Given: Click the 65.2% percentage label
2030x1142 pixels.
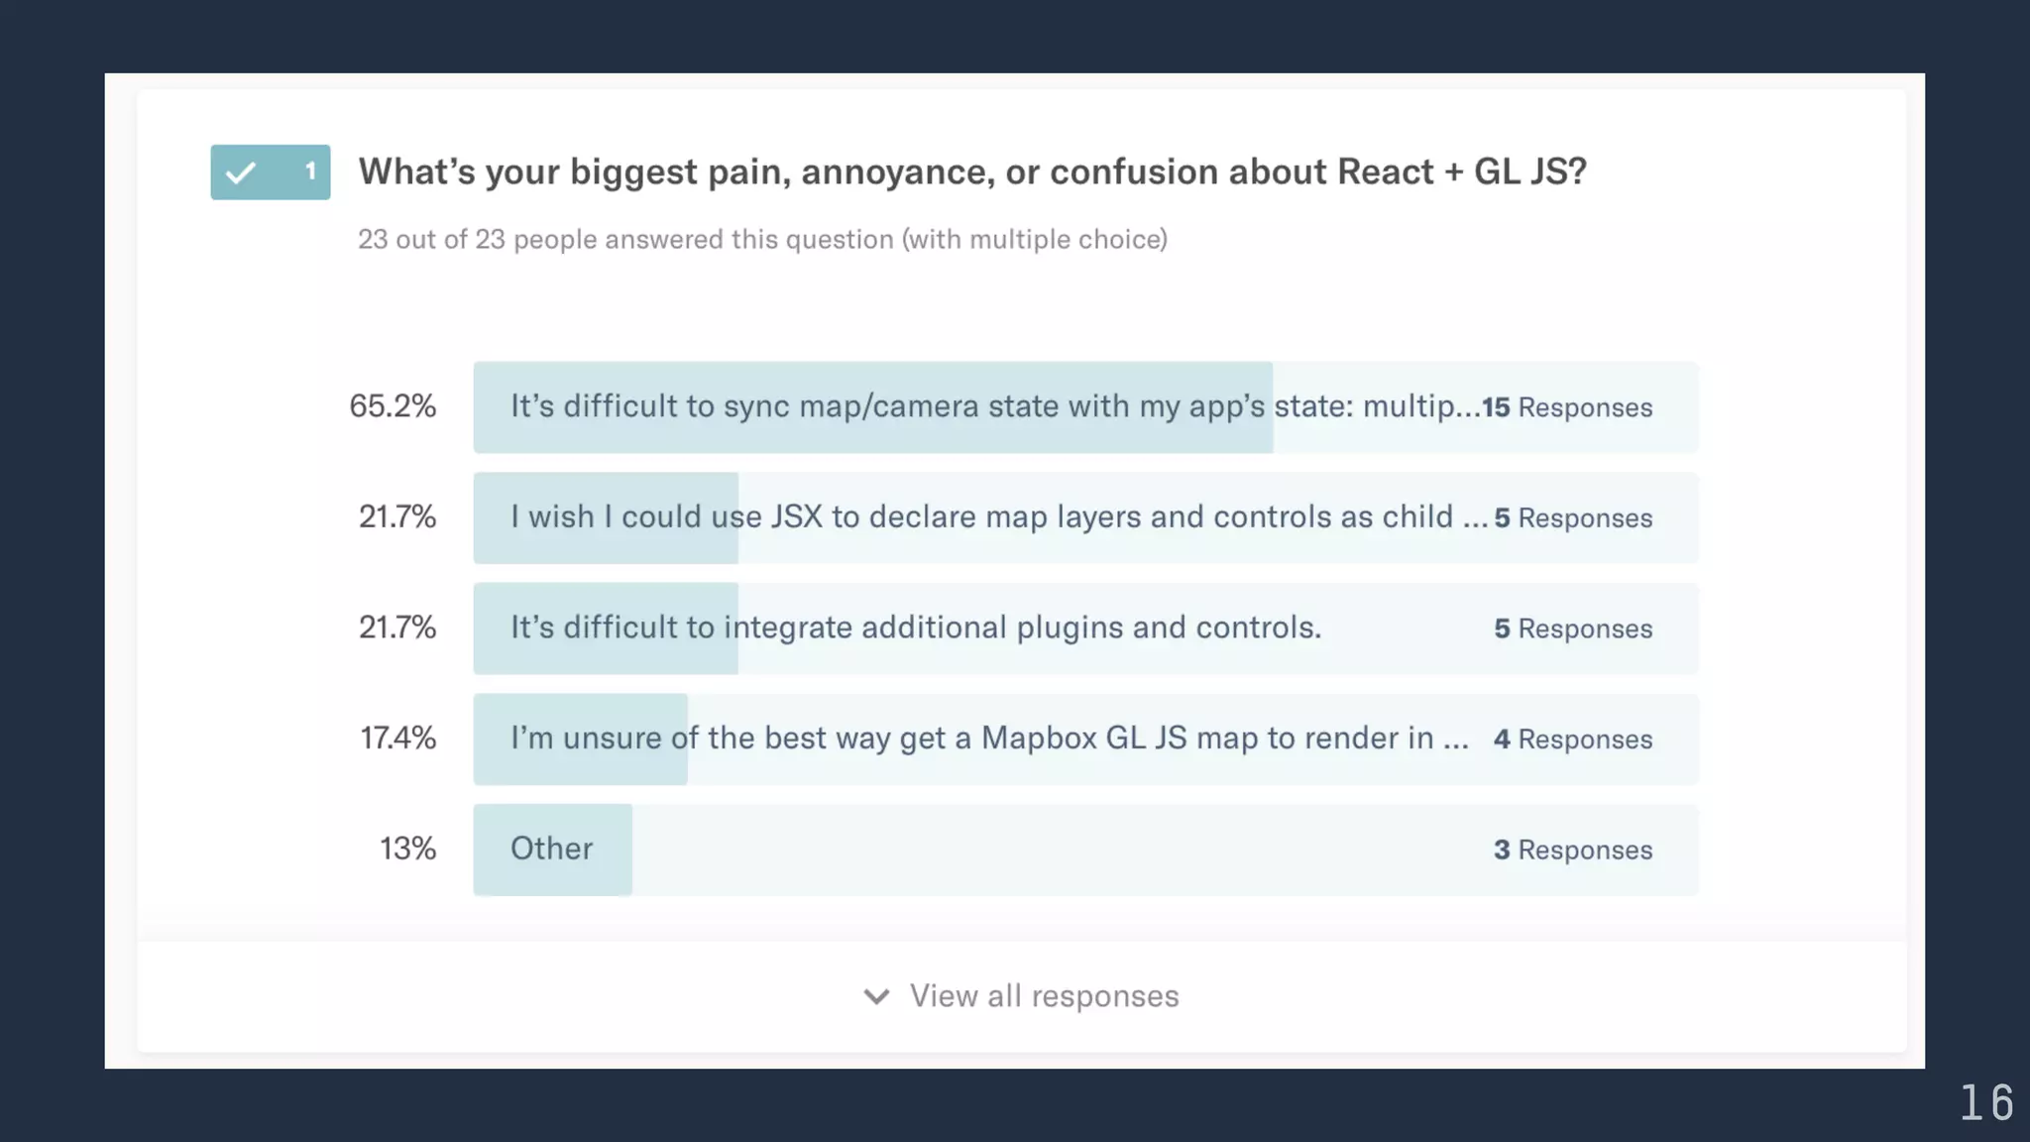Looking at the screenshot, I should (393, 406).
